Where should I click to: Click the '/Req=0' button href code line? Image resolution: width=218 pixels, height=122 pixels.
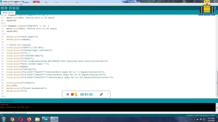(56, 72)
